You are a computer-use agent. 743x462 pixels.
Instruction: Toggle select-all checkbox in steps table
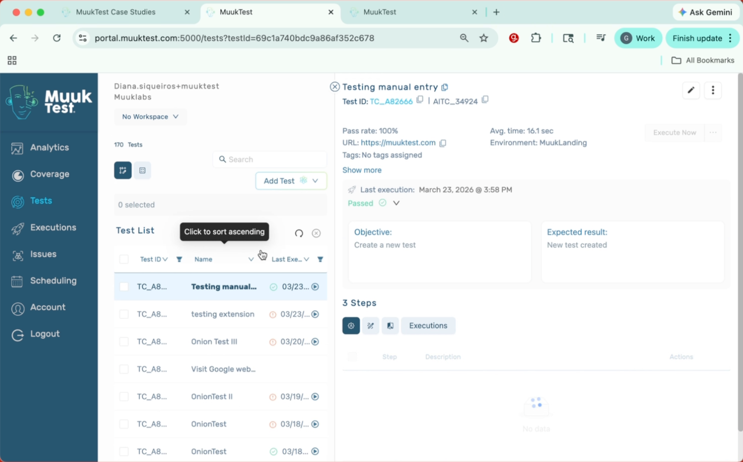352,357
